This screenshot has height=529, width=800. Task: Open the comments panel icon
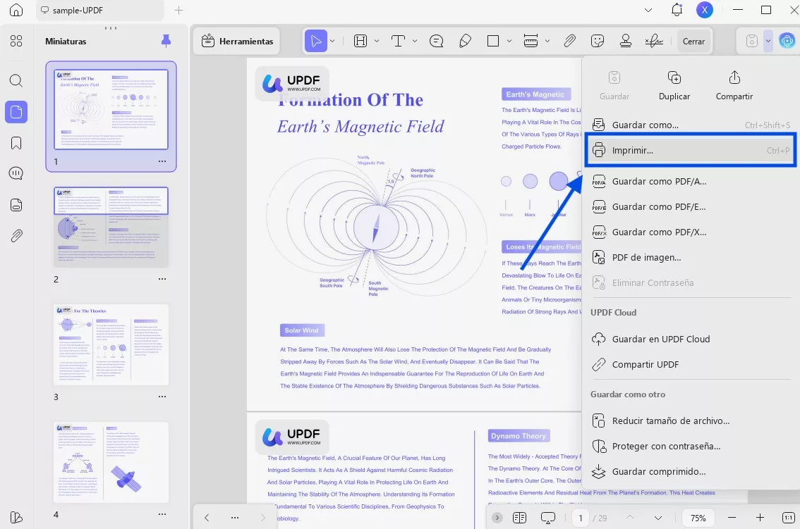coord(16,174)
